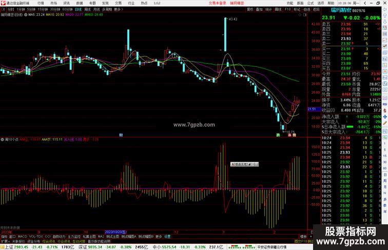Click the diamond icon at chart top right
This screenshot has width=388, height=250.
tap(300, 15)
